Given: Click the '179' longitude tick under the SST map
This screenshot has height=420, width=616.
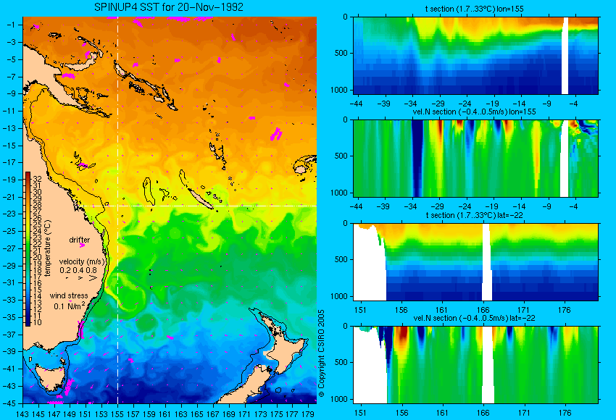Looking at the screenshot, I should tap(307, 413).
